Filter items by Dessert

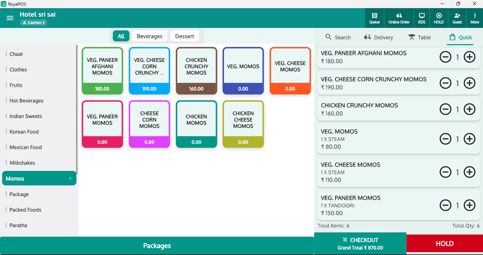(185, 36)
